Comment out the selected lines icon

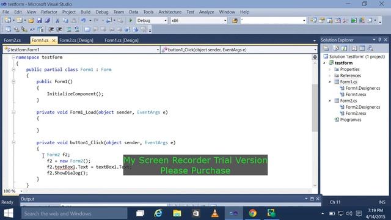(69, 29)
